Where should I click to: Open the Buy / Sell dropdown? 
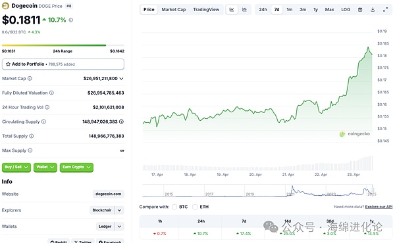tap(16, 167)
